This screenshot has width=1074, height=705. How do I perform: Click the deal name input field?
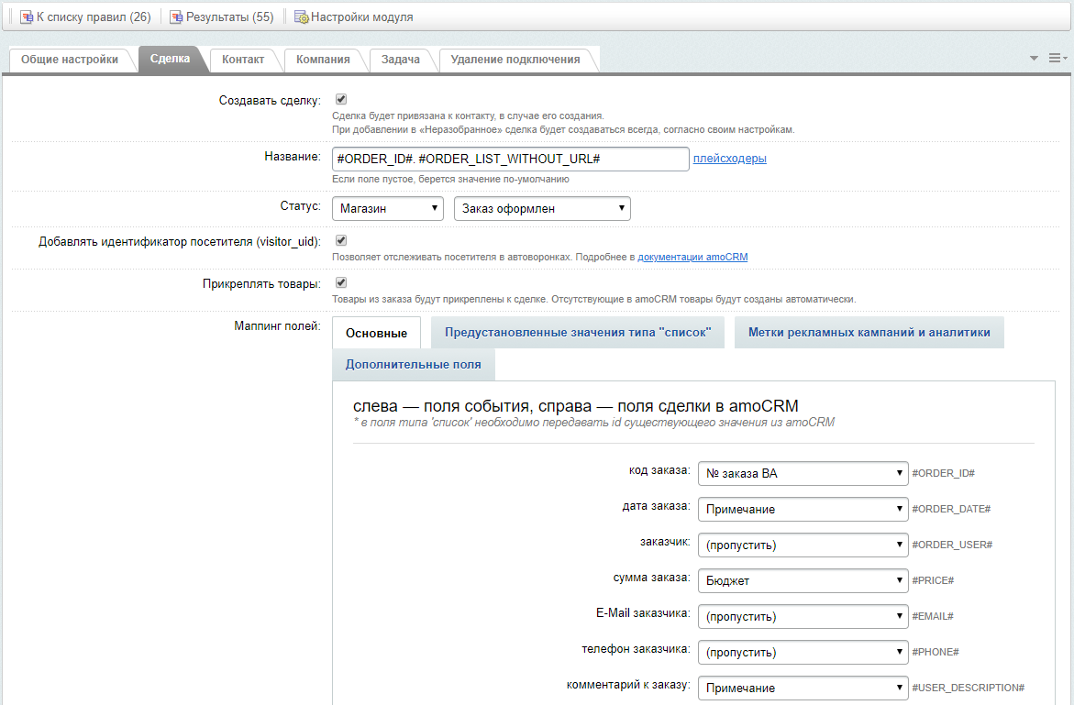click(x=510, y=158)
